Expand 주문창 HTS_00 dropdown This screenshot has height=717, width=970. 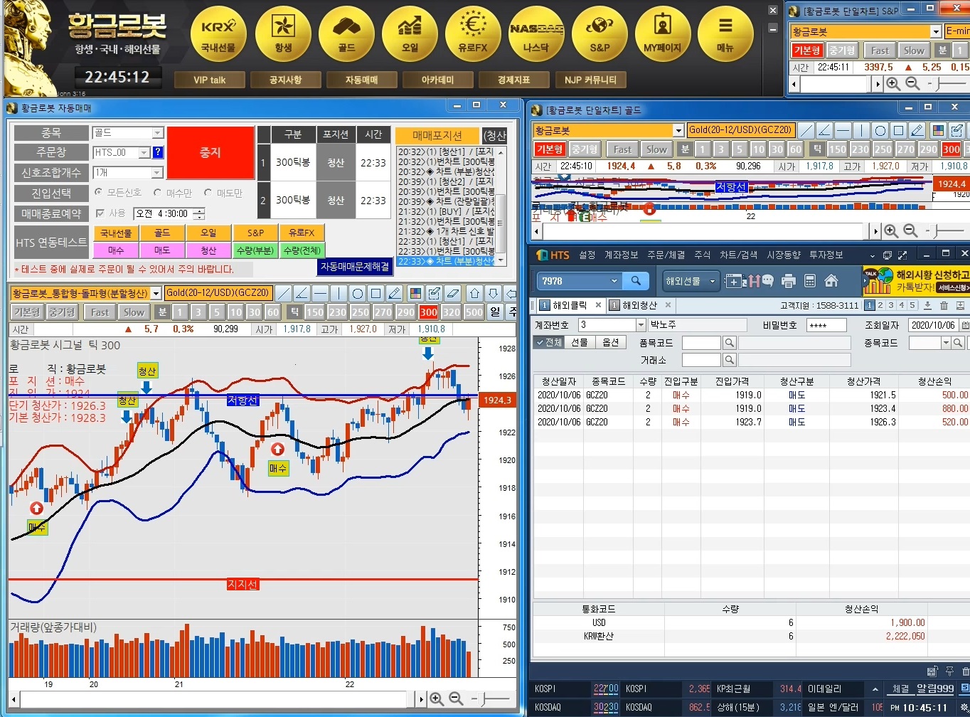144,152
